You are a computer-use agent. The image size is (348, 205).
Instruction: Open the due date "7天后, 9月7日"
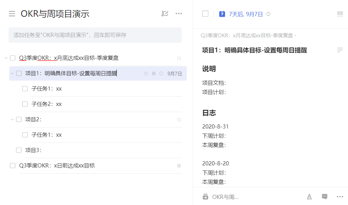246,14
